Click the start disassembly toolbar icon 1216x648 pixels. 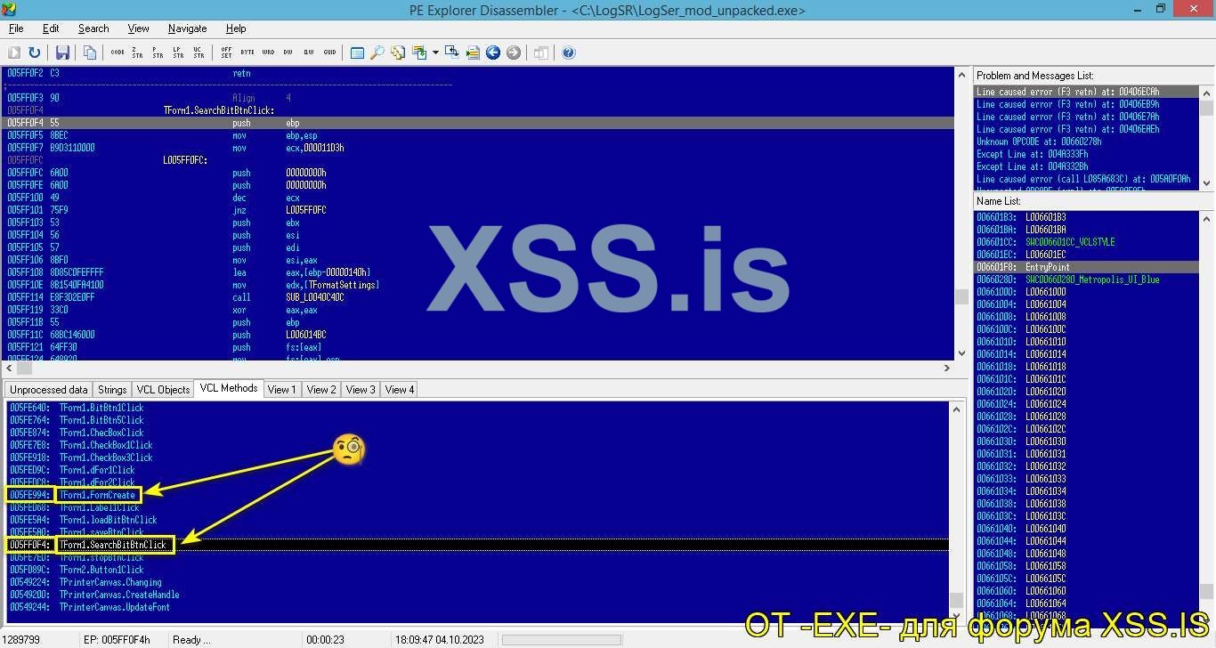click(x=14, y=53)
